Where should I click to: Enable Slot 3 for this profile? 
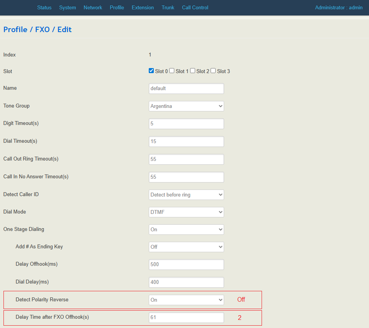(x=213, y=71)
